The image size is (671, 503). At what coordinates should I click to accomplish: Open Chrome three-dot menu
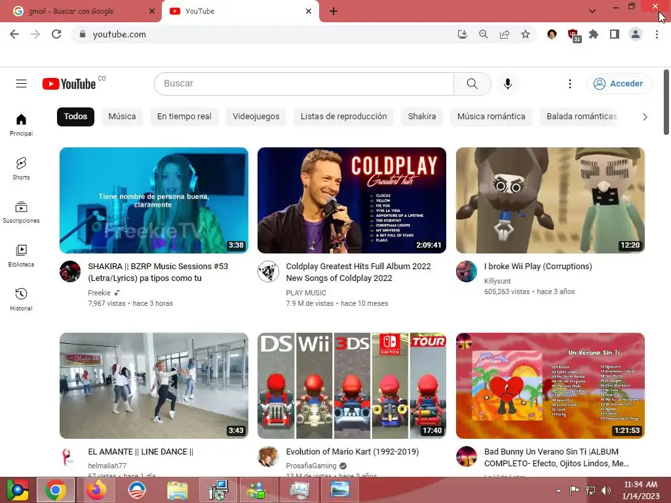pos(657,34)
